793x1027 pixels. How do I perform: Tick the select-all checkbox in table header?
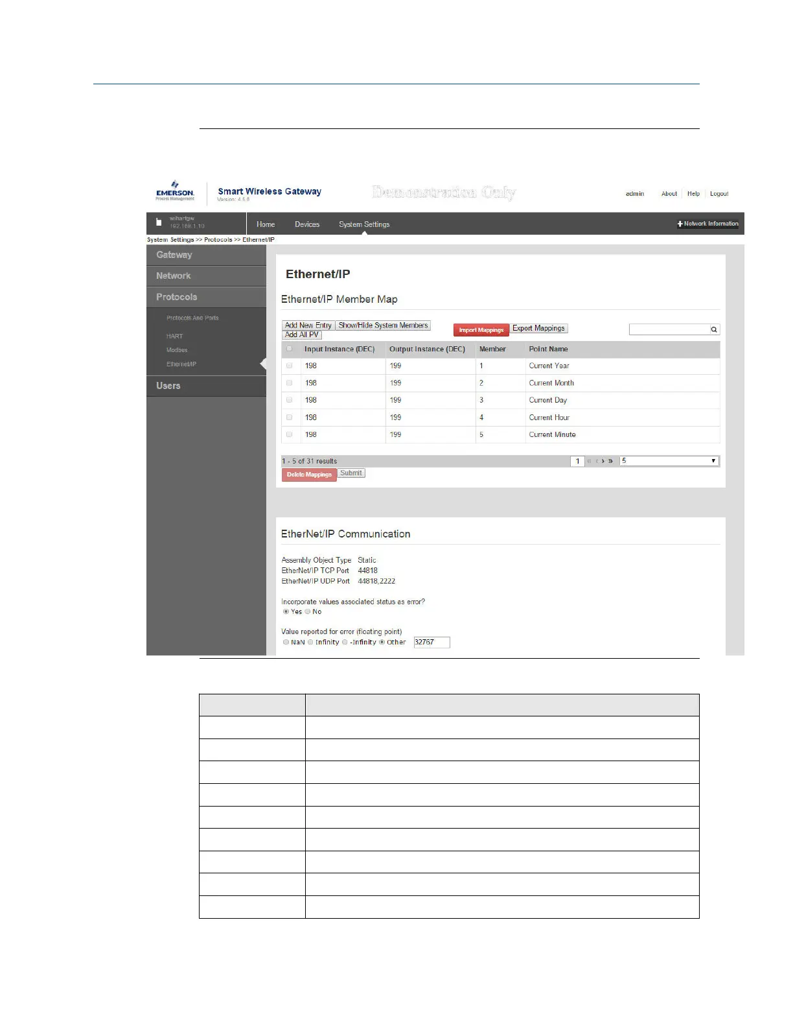(289, 349)
